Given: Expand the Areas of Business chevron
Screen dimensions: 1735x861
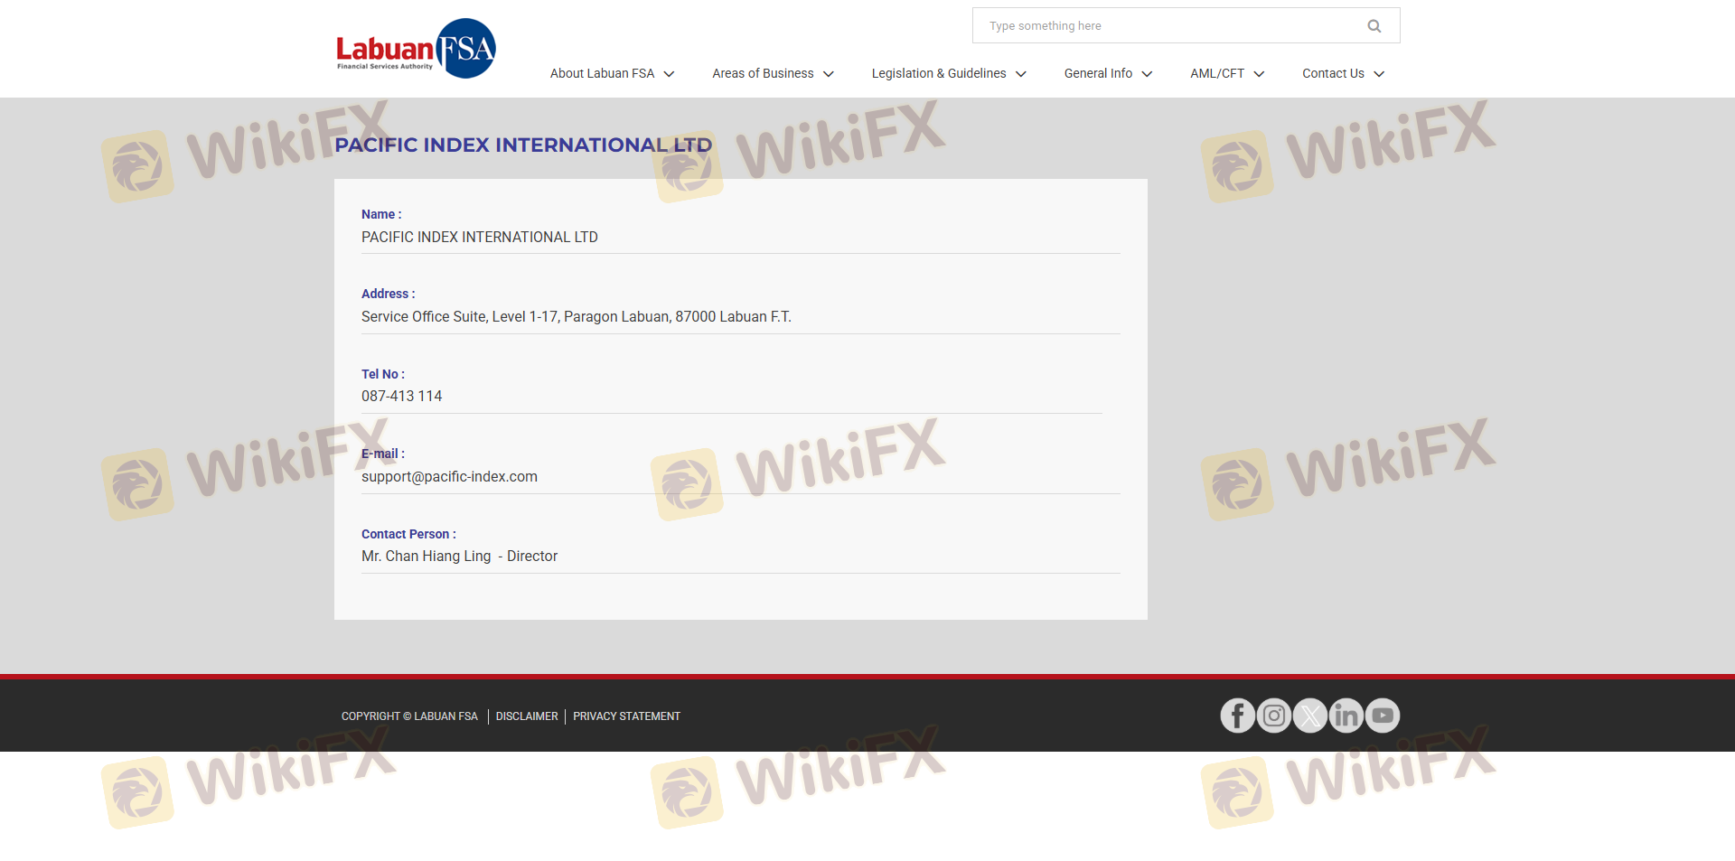Looking at the screenshot, I should (x=828, y=74).
